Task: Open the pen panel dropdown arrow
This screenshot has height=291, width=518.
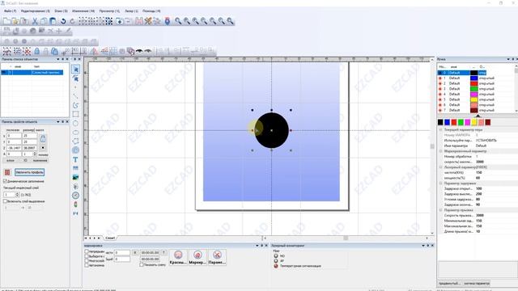Action: point(508,59)
